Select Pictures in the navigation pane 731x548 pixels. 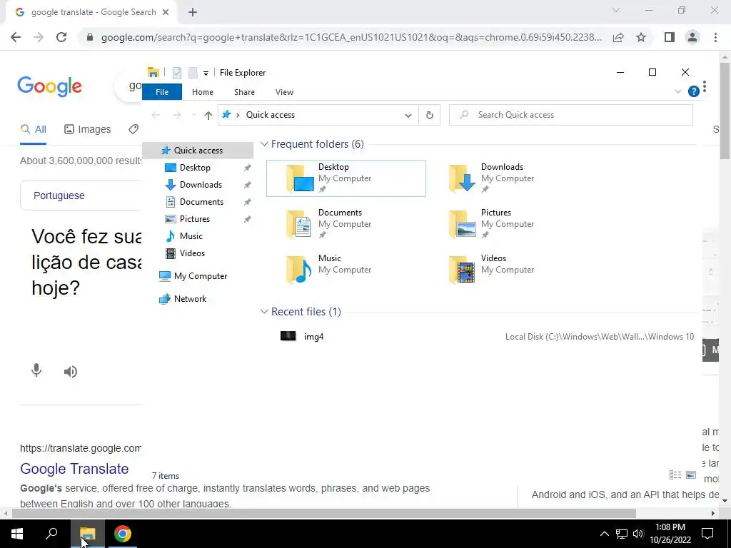194,218
